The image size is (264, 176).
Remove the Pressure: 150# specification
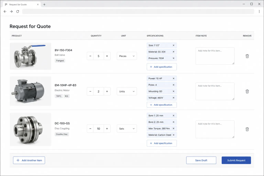click(x=174, y=58)
